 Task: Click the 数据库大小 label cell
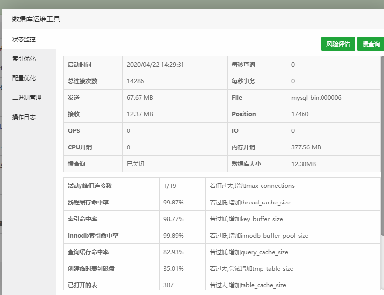point(258,164)
